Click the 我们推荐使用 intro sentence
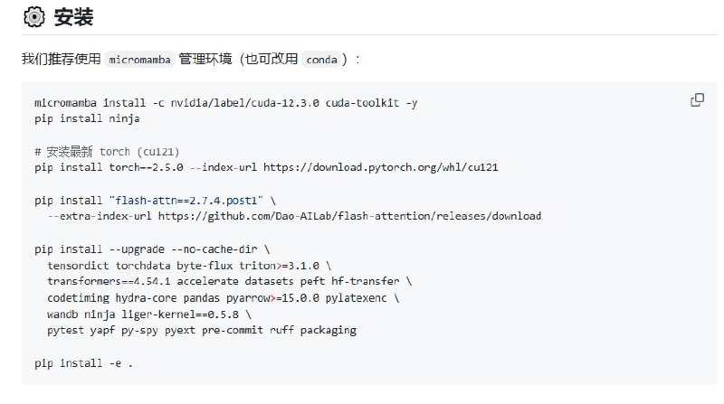 (x=62, y=60)
